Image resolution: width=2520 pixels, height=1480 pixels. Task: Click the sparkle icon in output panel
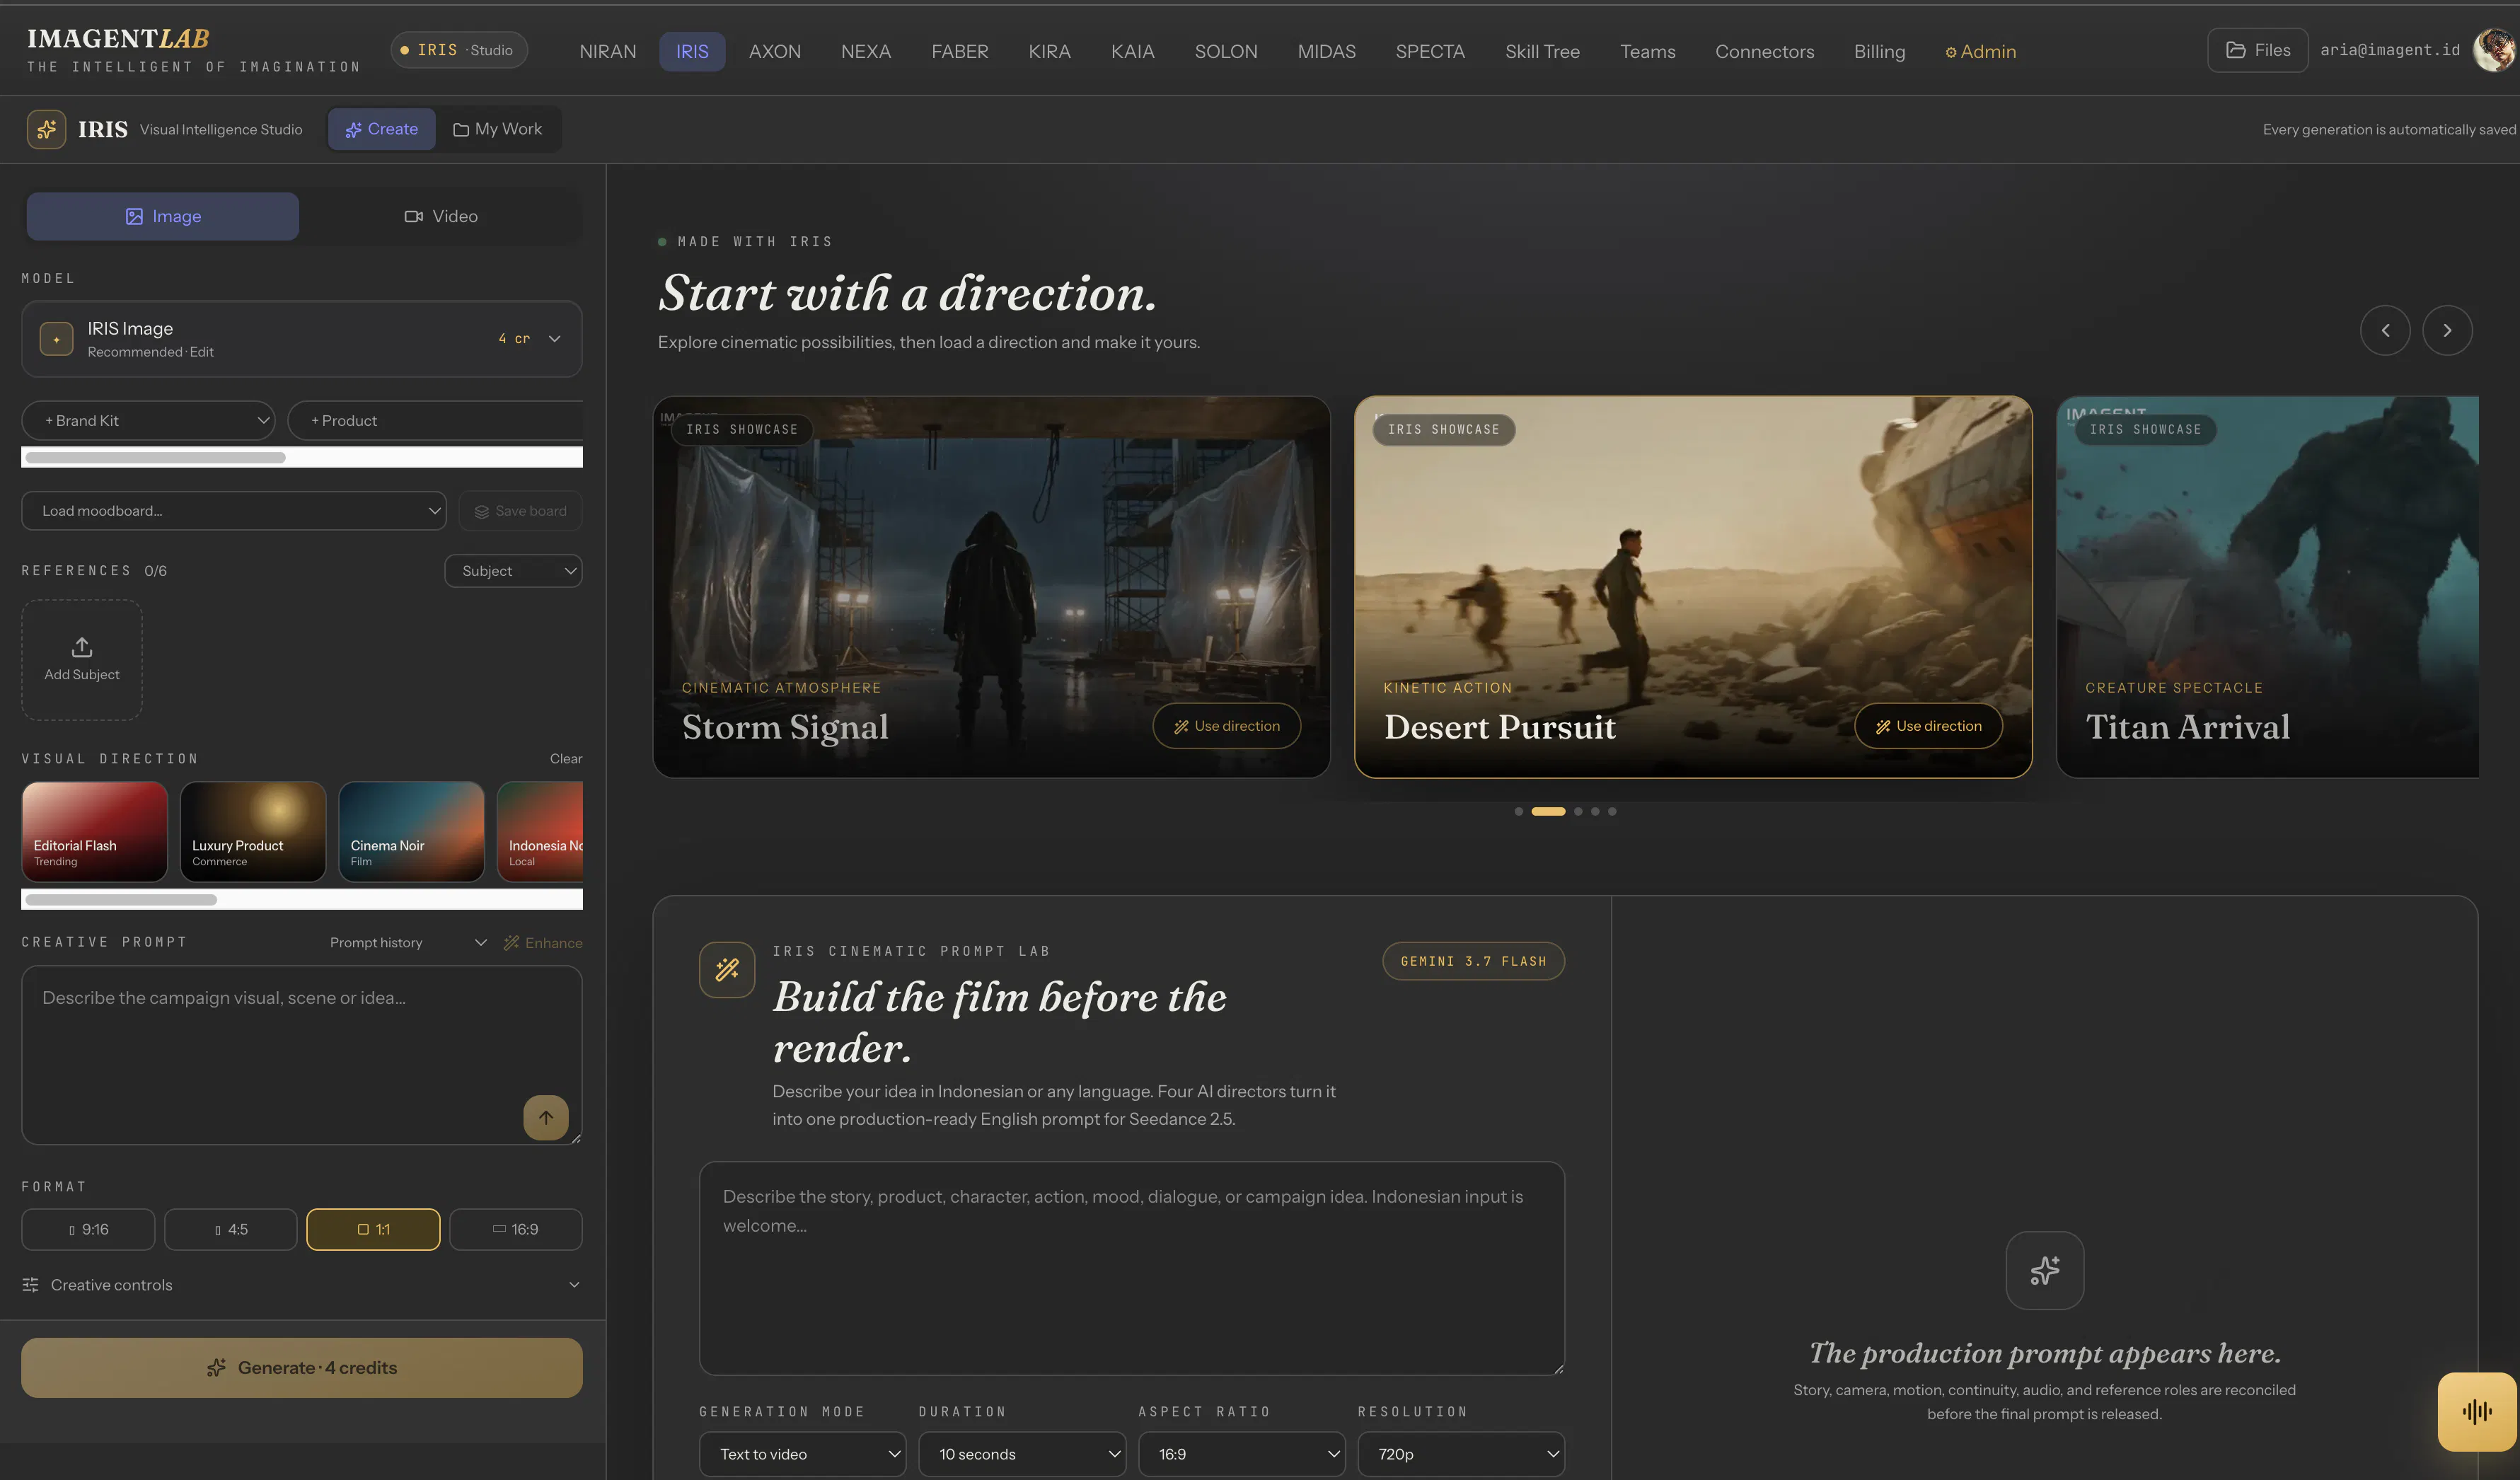click(x=2044, y=1270)
